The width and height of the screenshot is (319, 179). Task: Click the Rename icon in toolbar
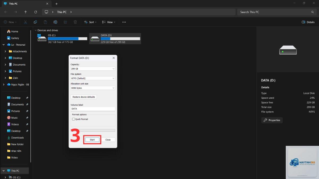(55, 22)
